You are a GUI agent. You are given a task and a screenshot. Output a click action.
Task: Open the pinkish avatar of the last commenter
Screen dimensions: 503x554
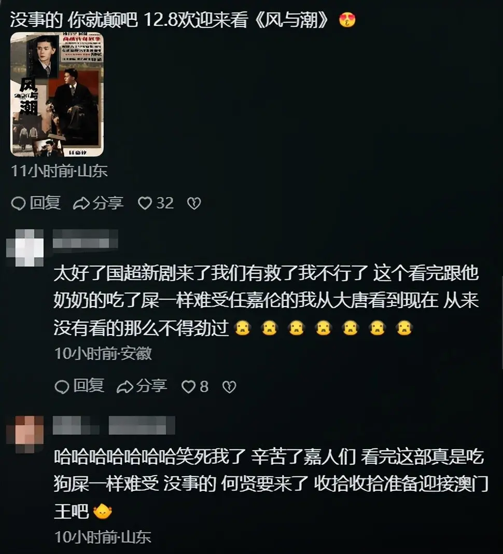[x=25, y=434]
